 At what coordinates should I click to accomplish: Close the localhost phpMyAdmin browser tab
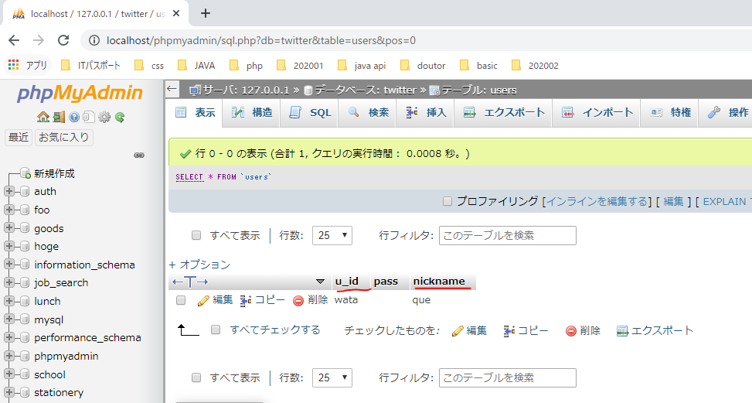pyautogui.click(x=176, y=13)
